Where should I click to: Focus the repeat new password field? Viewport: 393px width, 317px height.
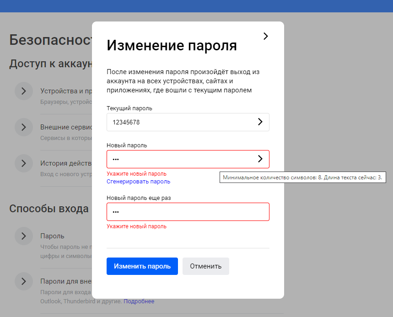point(188,212)
